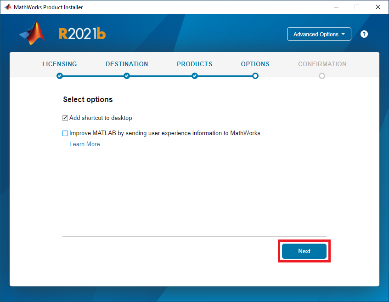Click the R2021b release logo
The width and height of the screenshot is (389, 302).
click(x=82, y=34)
